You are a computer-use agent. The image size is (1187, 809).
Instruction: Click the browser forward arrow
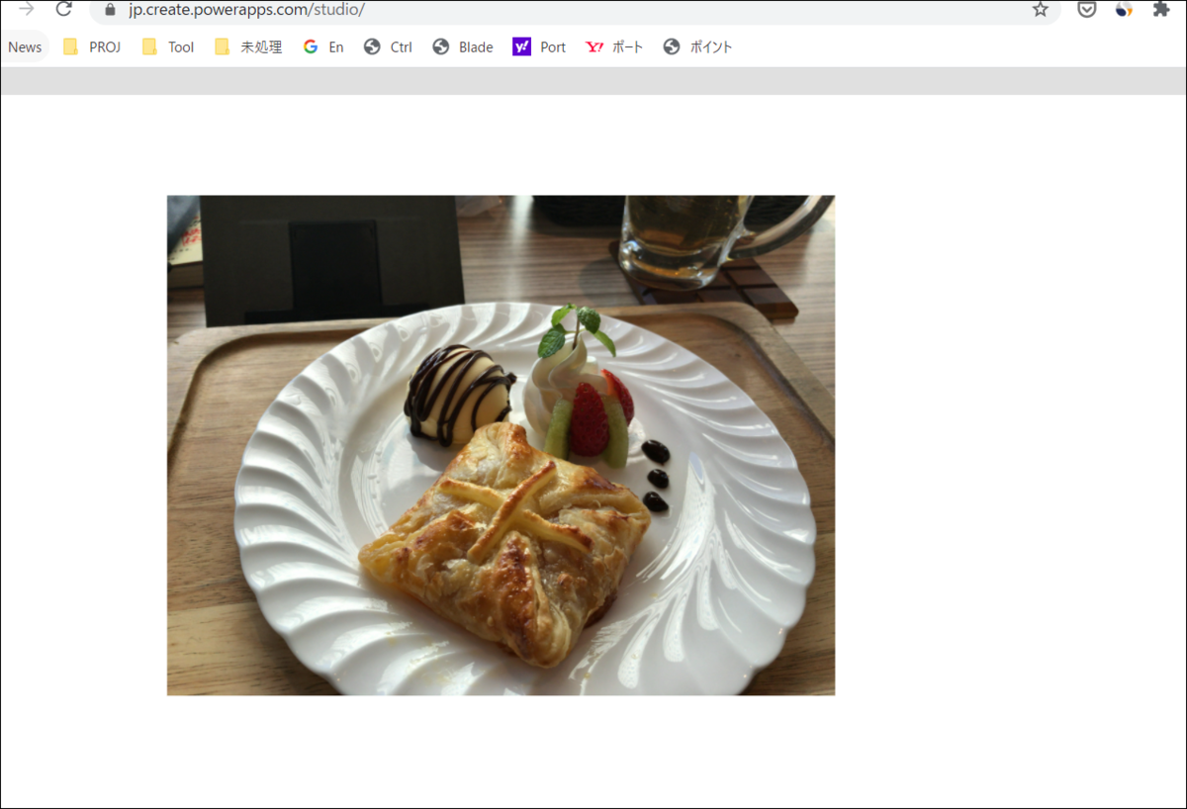coord(27,9)
